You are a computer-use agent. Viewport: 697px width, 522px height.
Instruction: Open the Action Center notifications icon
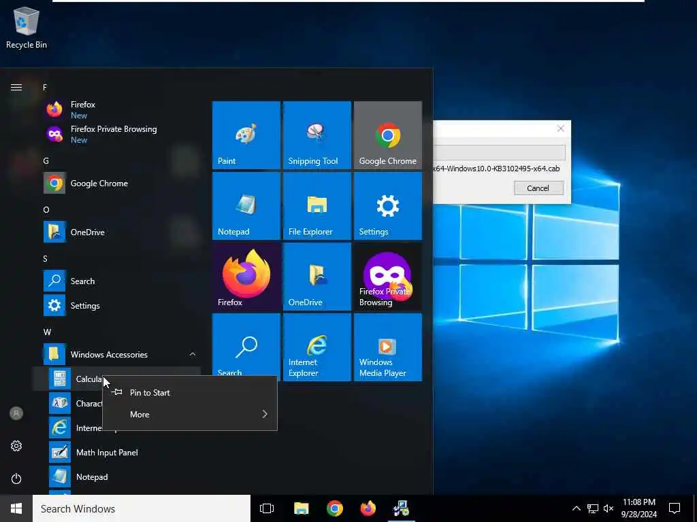[x=675, y=508]
